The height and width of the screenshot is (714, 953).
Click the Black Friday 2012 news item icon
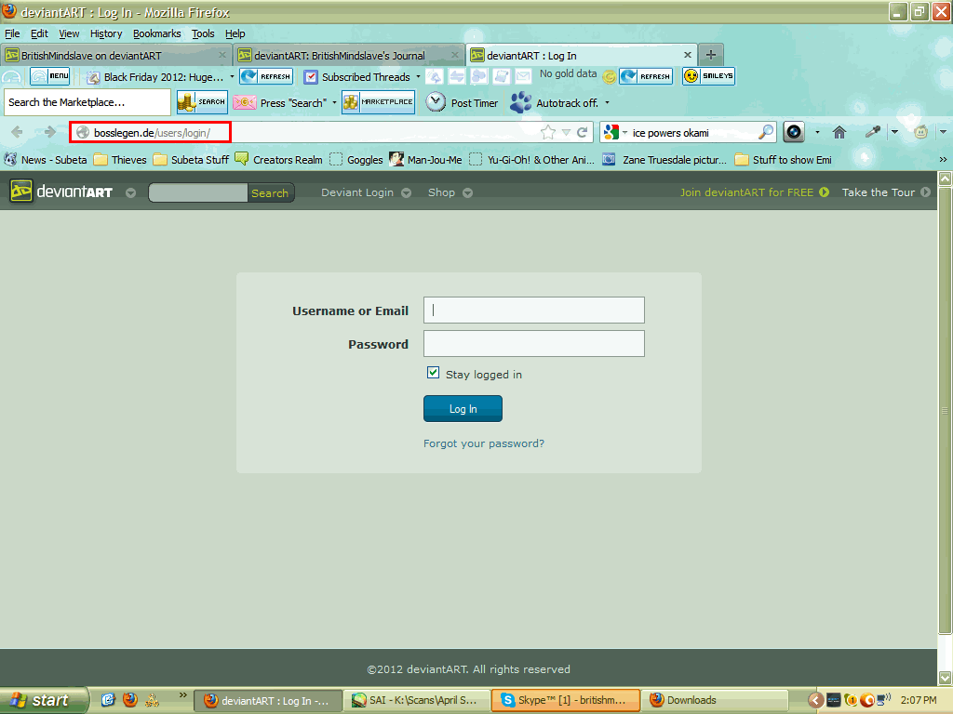[x=93, y=77]
